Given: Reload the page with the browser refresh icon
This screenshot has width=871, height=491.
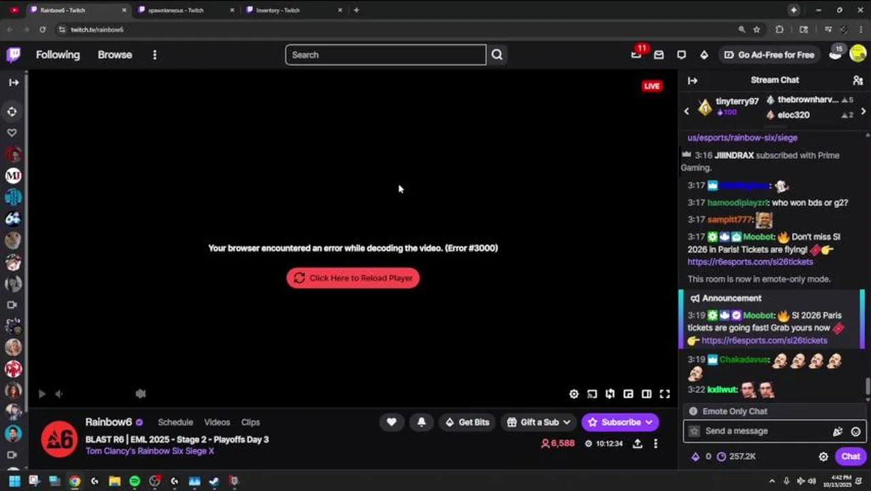Looking at the screenshot, I should point(42,29).
